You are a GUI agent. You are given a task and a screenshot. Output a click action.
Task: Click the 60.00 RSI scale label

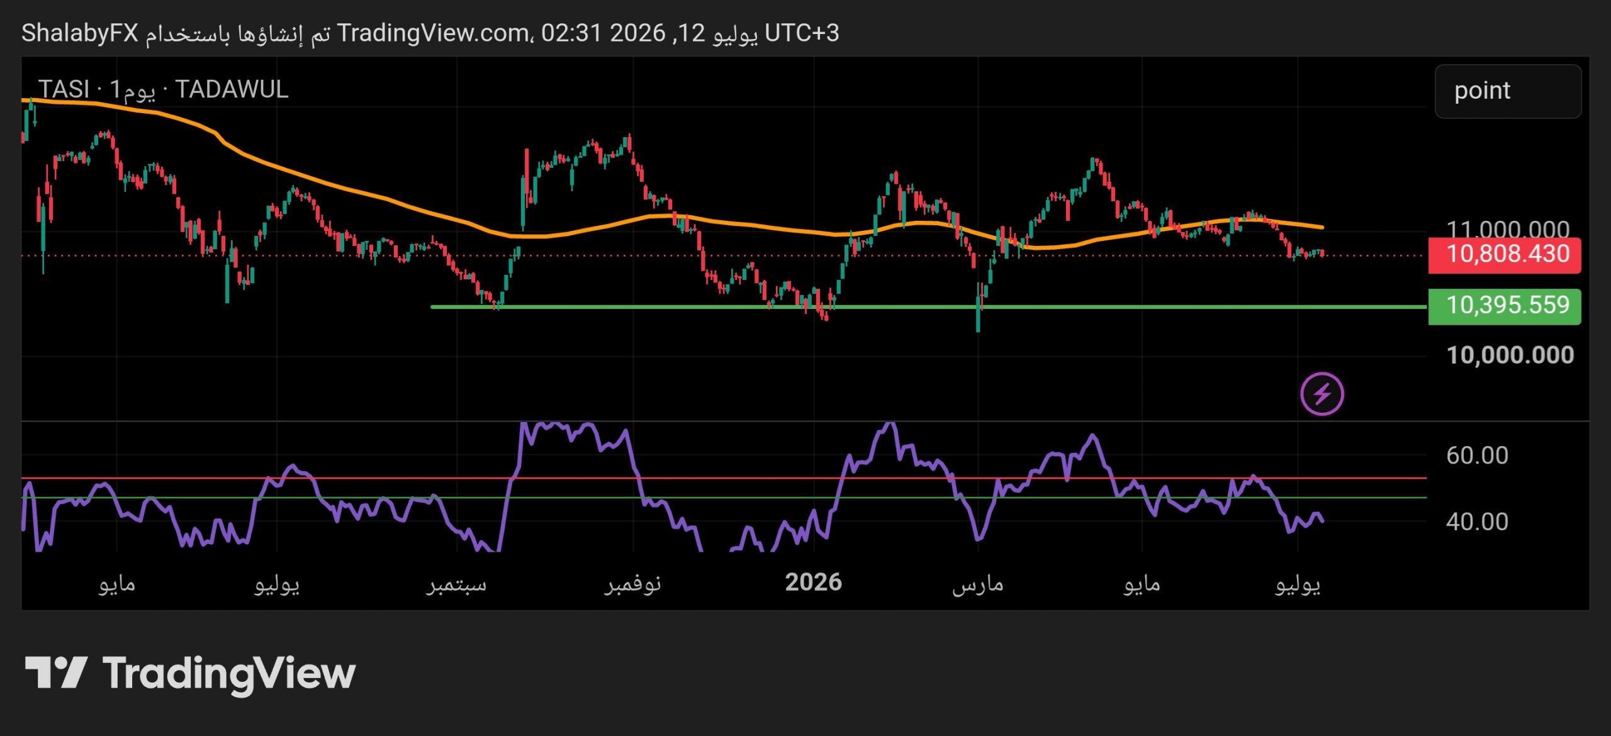pyautogui.click(x=1476, y=455)
